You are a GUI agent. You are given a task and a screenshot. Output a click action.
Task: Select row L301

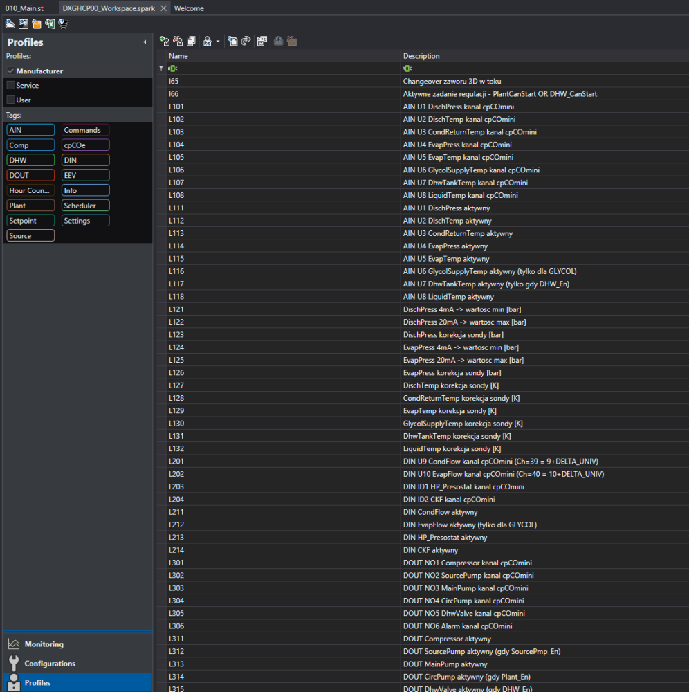coord(423,563)
